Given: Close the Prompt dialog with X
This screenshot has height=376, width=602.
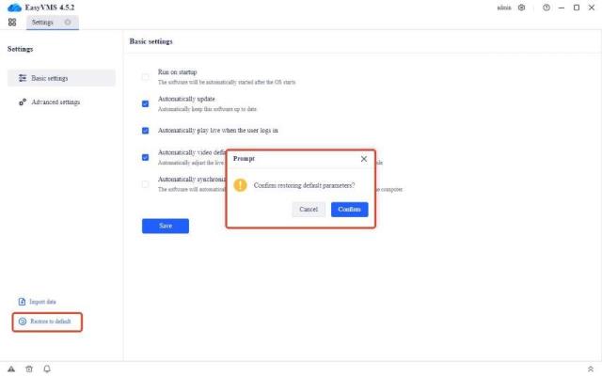Looking at the screenshot, I should (364, 160).
